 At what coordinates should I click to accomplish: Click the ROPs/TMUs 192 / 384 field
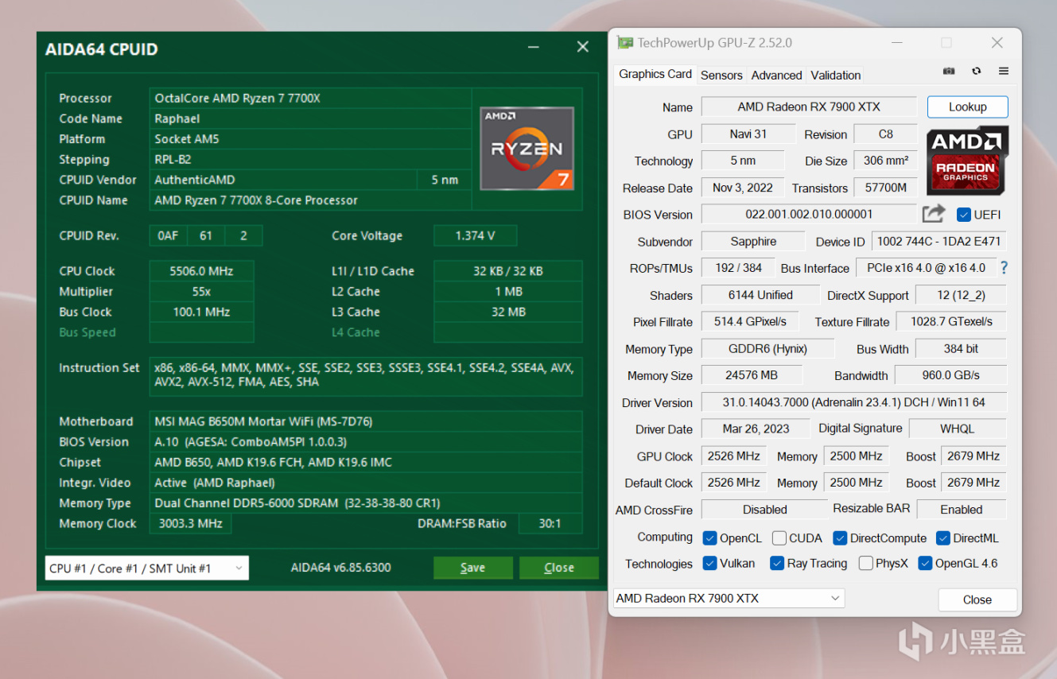click(737, 268)
